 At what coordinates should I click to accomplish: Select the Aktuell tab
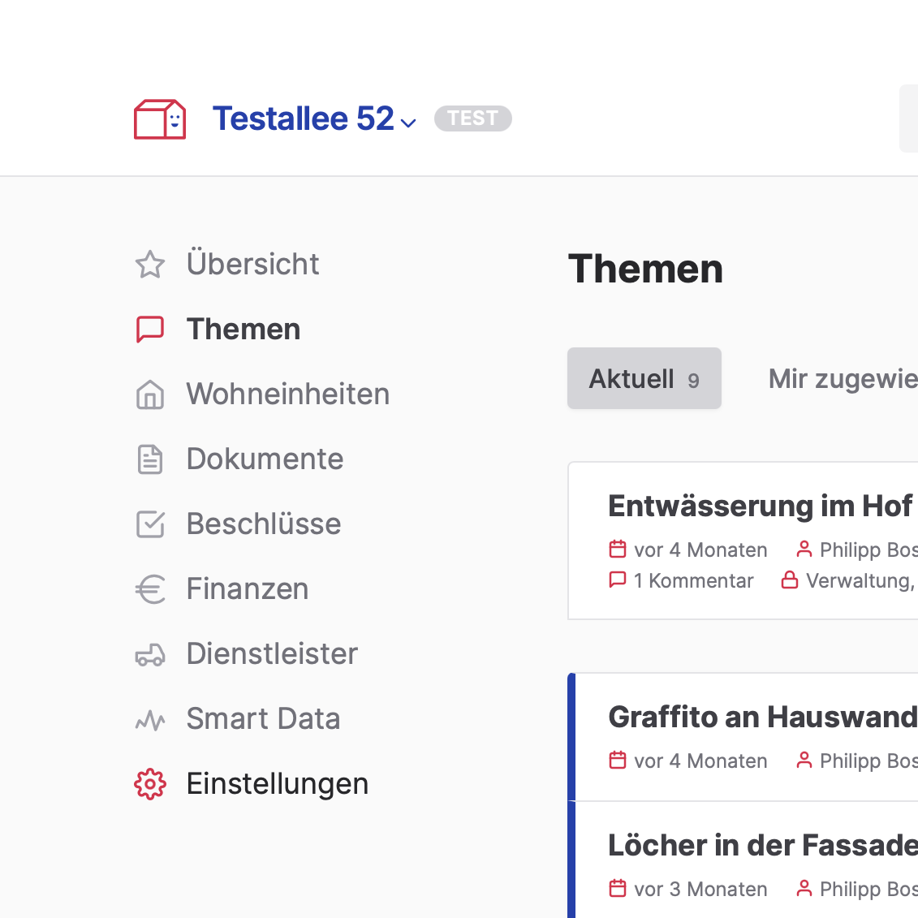coord(644,378)
